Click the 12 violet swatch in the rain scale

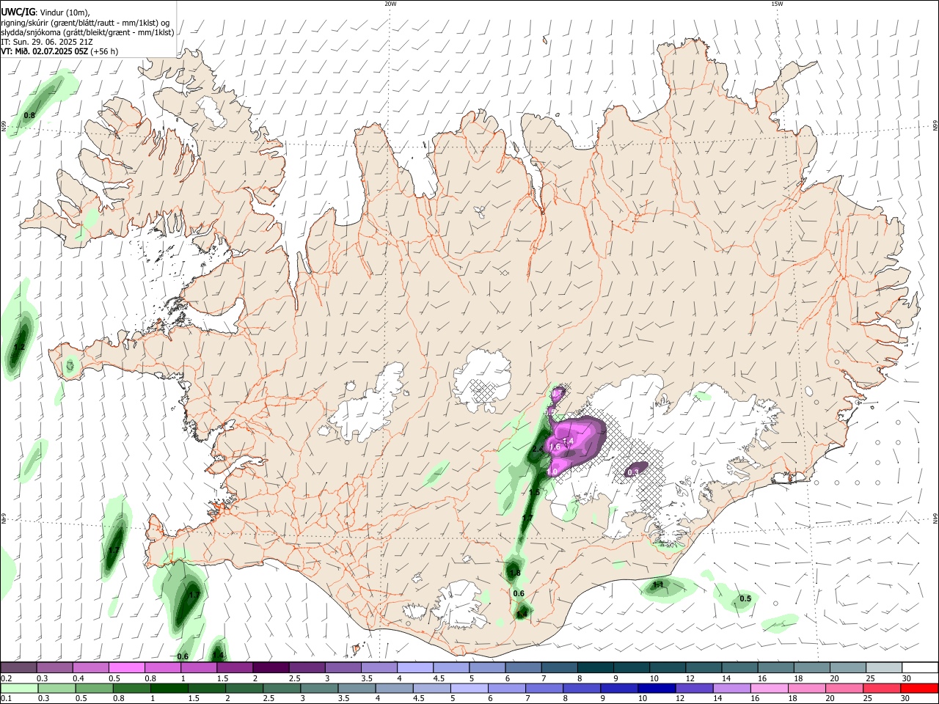693,688
